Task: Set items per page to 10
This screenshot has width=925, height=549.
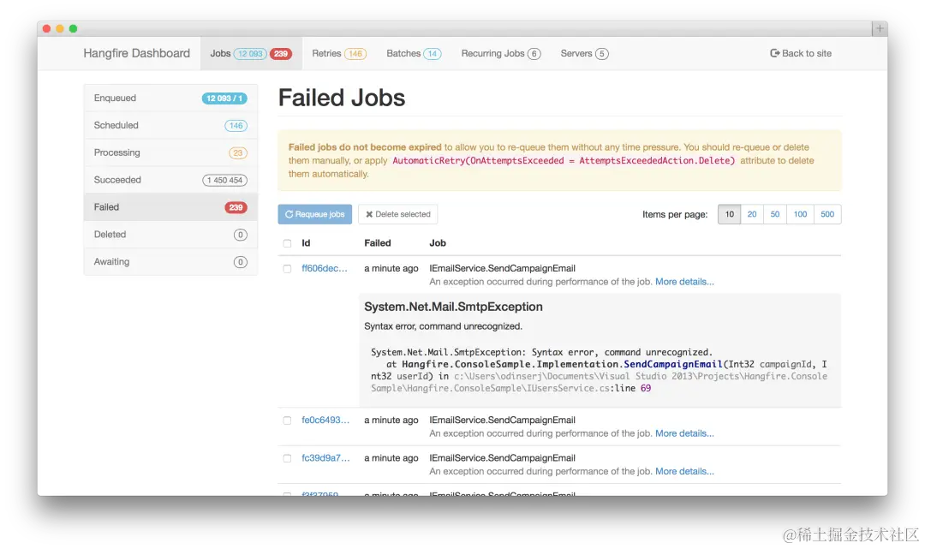Action: [x=729, y=214]
